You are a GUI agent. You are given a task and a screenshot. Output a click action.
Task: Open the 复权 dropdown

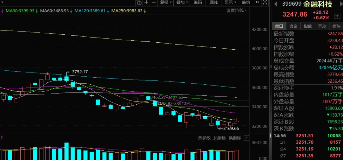[165, 3]
